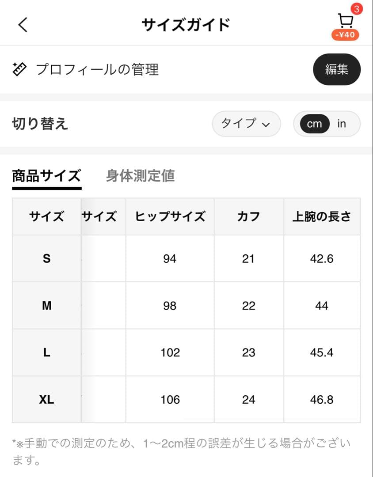
Task: Select the XL size row
Action: 46,400
